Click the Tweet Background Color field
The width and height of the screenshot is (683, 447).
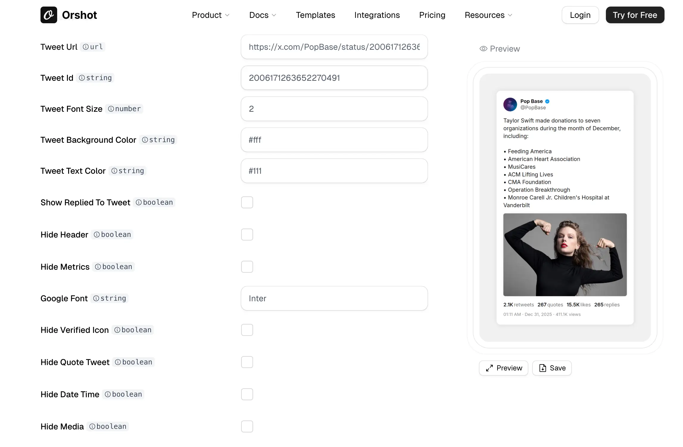[334, 140]
